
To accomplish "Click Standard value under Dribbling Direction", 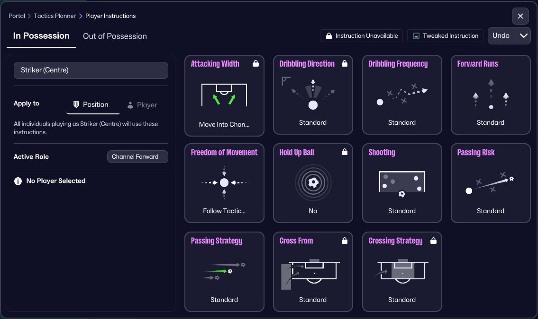I will 312,122.
